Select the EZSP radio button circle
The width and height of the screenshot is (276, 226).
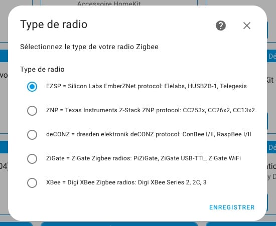pyautogui.click(x=32, y=87)
